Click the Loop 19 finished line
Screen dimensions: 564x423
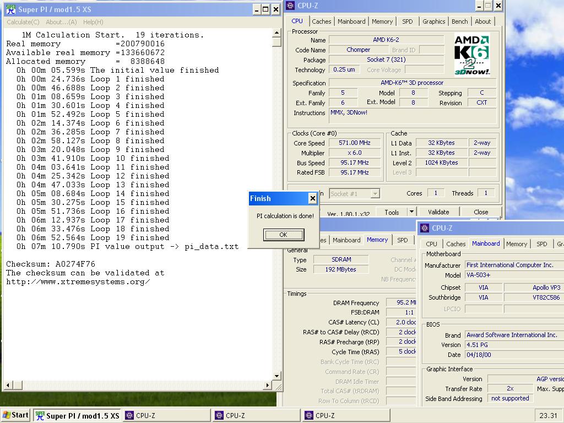[93, 237]
